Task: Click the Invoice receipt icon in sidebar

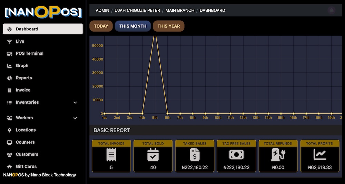Action: click(x=9, y=90)
